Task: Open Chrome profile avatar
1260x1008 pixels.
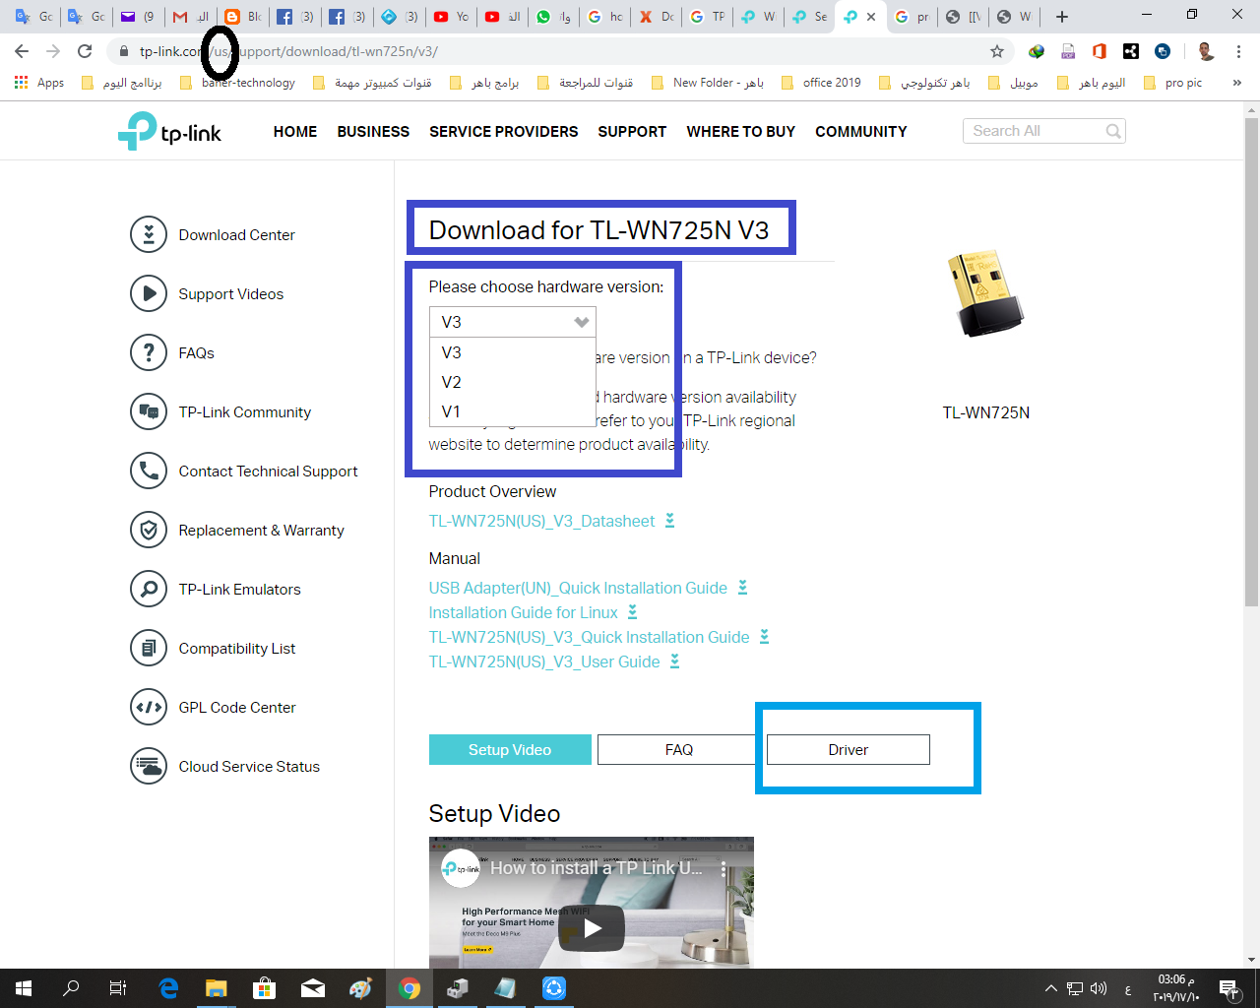Action: [x=1206, y=51]
